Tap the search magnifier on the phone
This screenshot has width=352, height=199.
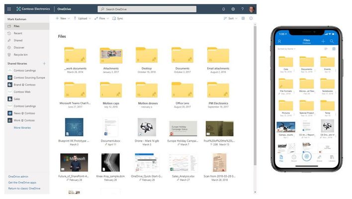(332, 41)
